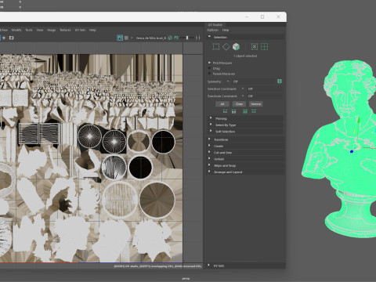
Task: Click the green image icon near slider
Action: (x=176, y=38)
